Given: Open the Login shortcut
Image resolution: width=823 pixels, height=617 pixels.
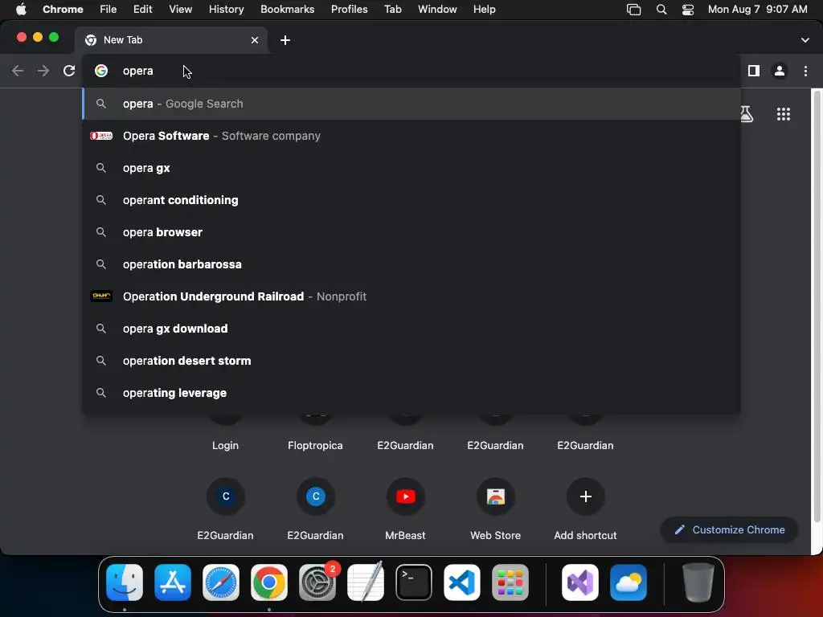Looking at the screenshot, I should click(225, 445).
